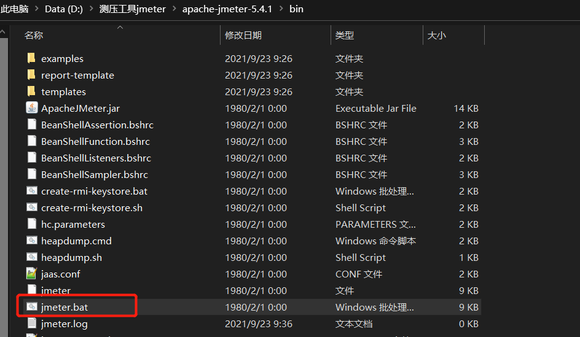Expand the chevron after apache-jmeter-5.4.1

(281, 8)
